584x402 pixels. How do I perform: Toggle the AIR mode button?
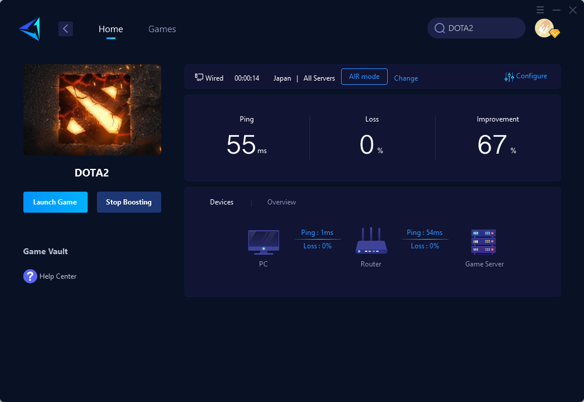(x=364, y=77)
